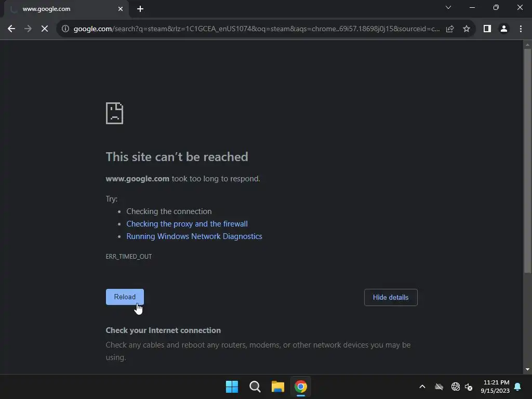Screen dimensions: 532x399
Task: Click the muted volume tray icon
Action: tap(469, 387)
